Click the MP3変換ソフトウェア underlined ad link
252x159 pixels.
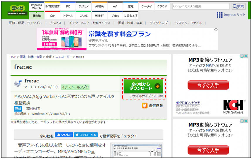point(188,103)
